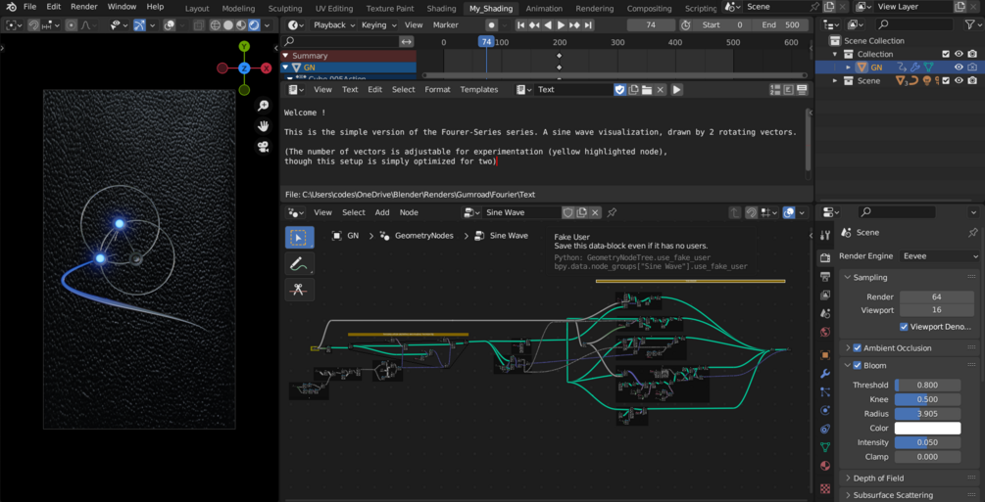Play the animation forward
Image resolution: width=985 pixels, height=502 pixels.
[561, 25]
